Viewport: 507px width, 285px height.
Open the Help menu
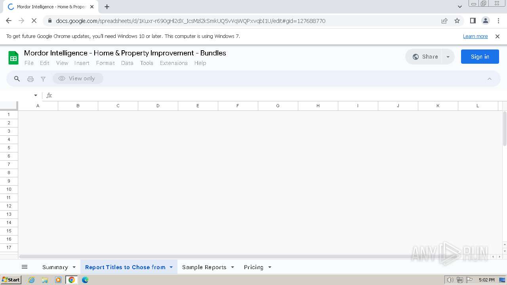tap(200, 63)
